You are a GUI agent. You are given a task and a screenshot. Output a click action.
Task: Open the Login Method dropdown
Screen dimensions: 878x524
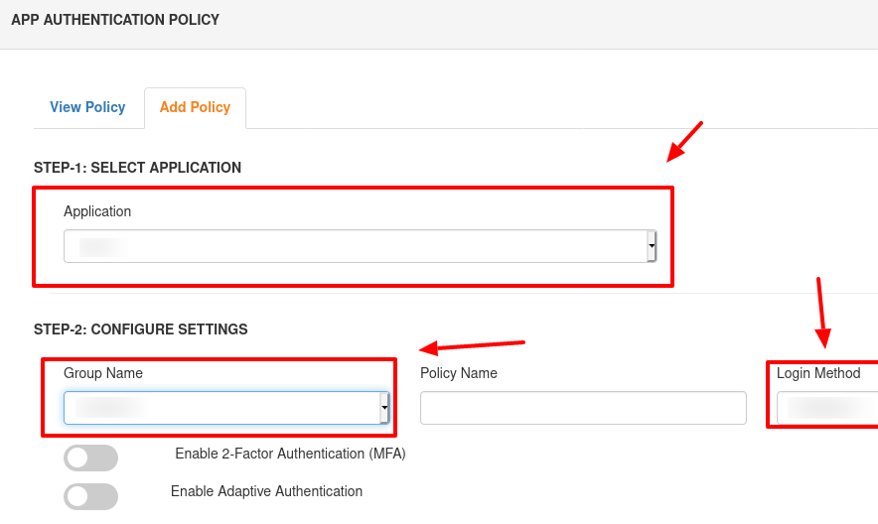click(827, 408)
